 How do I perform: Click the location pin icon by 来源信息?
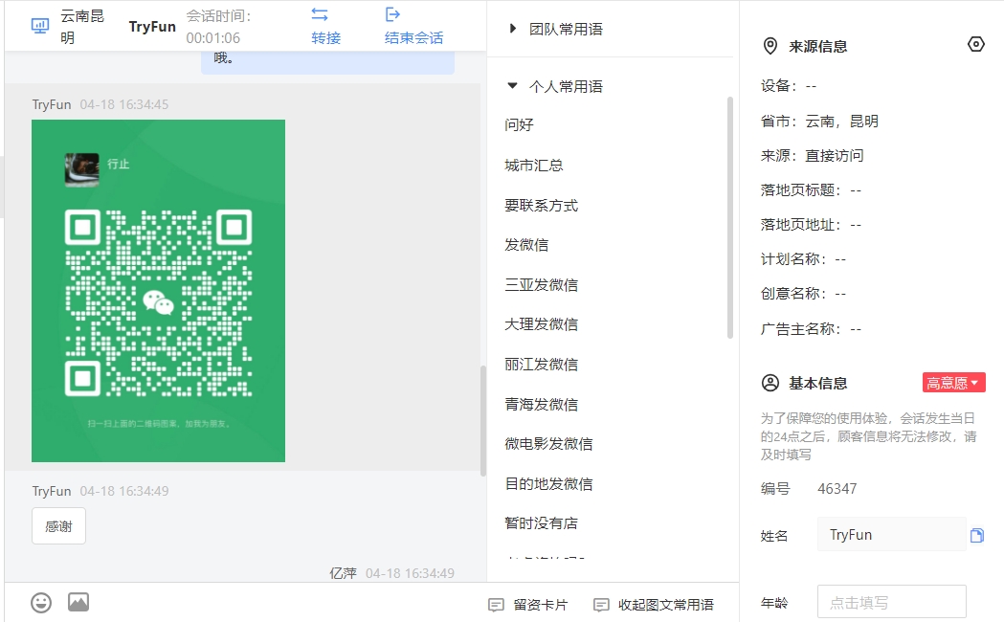[770, 46]
